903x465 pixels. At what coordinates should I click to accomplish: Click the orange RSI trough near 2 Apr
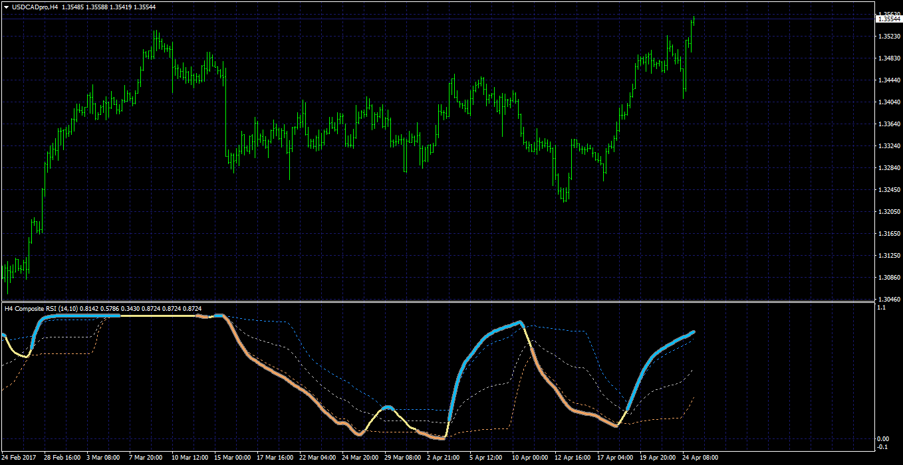pos(440,438)
